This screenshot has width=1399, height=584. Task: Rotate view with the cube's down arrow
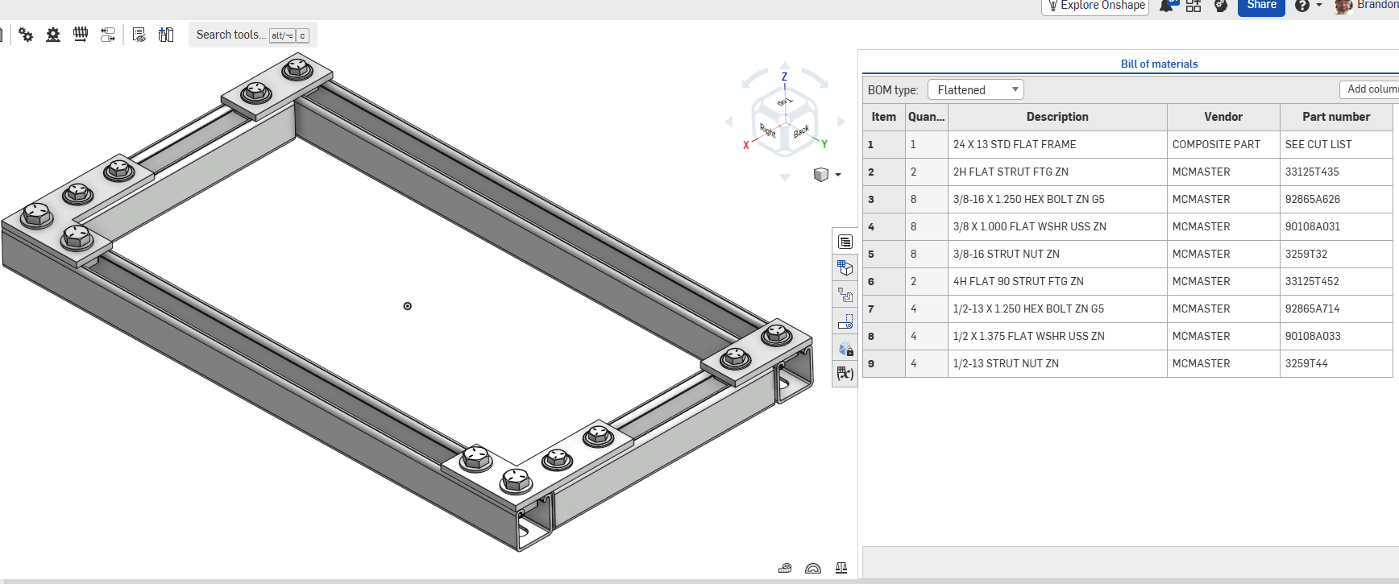pos(785,178)
